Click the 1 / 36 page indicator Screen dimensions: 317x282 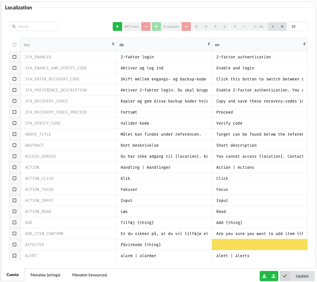(x=259, y=27)
